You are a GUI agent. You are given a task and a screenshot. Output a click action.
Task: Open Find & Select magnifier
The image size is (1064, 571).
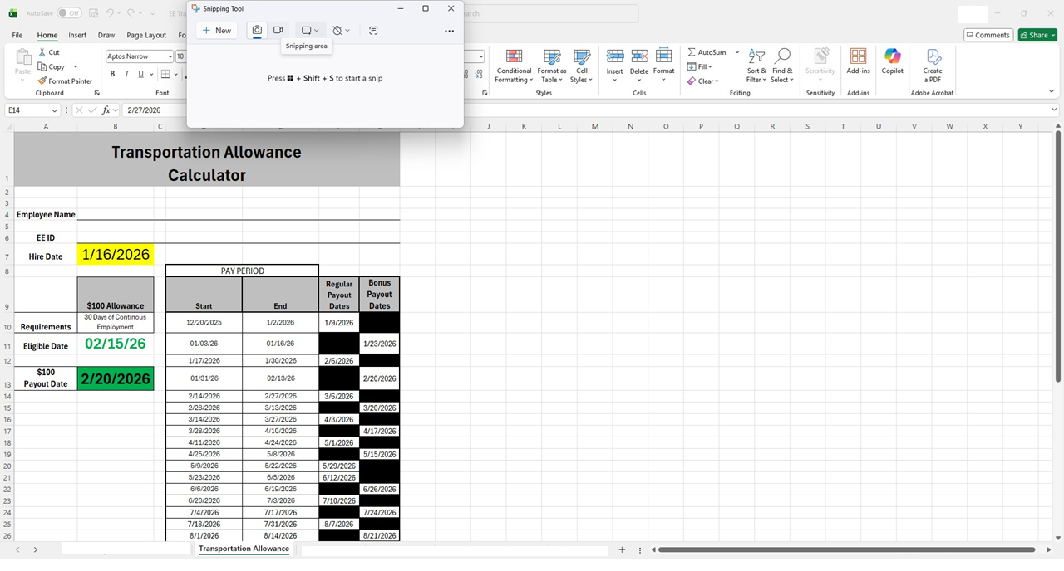point(782,66)
